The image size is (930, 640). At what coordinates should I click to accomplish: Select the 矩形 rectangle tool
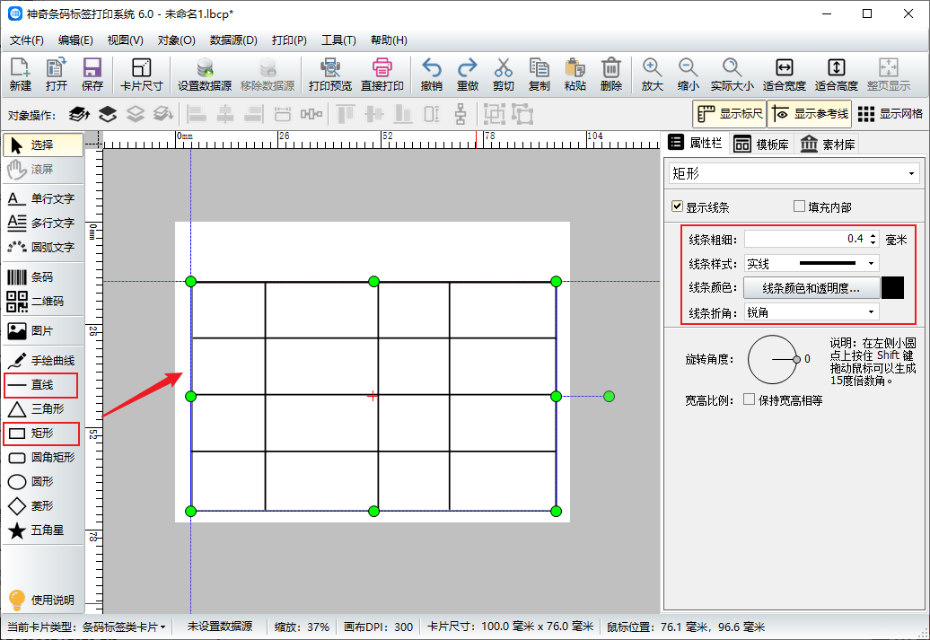click(40, 433)
